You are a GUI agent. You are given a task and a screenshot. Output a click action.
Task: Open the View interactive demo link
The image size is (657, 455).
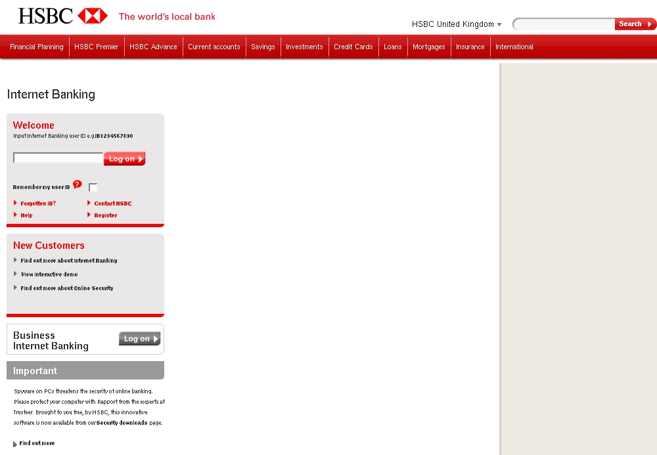coord(49,274)
